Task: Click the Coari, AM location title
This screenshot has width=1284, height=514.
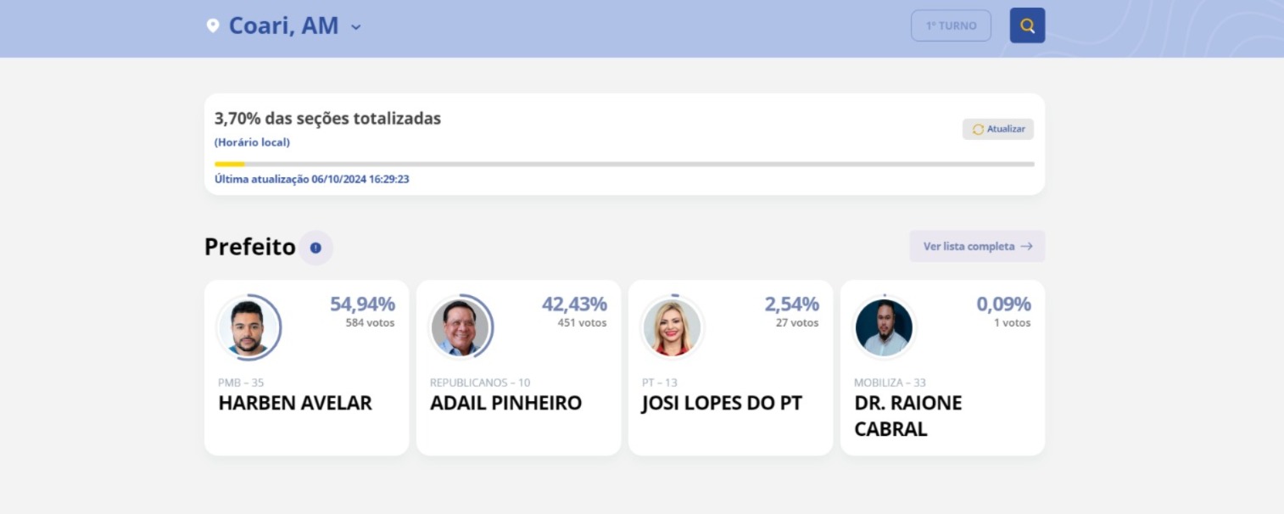Action: click(283, 25)
